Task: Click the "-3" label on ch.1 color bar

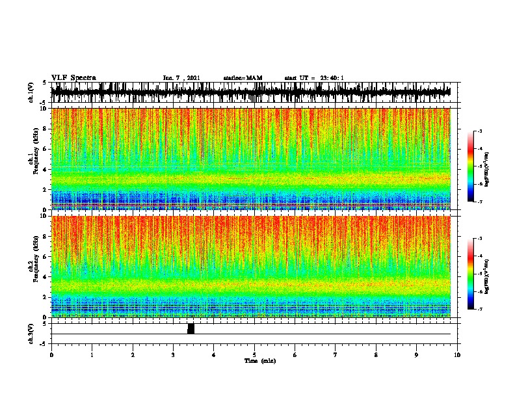Action: 480,131
